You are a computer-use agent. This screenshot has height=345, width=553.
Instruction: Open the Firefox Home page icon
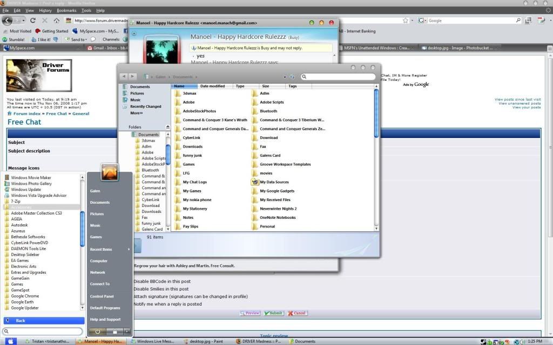[x=56, y=20]
